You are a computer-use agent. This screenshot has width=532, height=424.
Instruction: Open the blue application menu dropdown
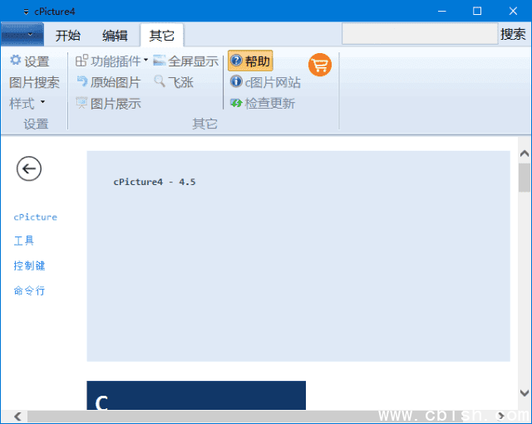(x=22, y=35)
